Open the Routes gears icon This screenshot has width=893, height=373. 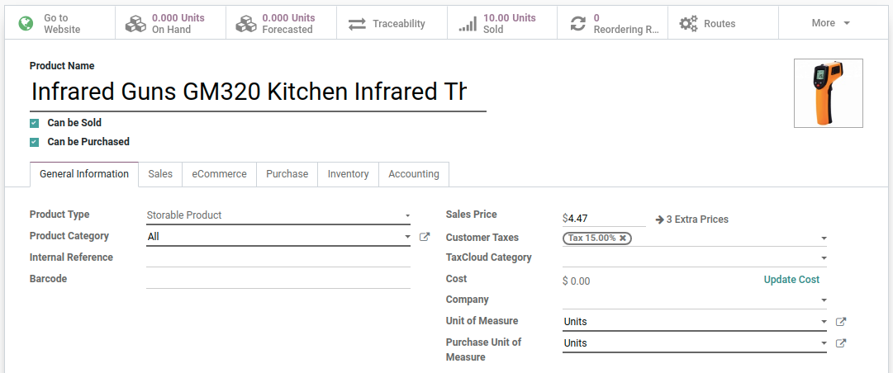(x=688, y=24)
